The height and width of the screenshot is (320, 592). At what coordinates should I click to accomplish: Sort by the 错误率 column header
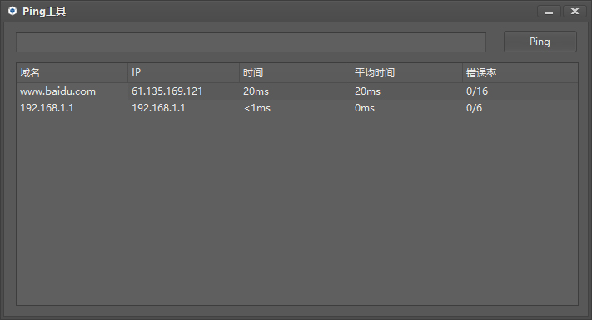520,73
